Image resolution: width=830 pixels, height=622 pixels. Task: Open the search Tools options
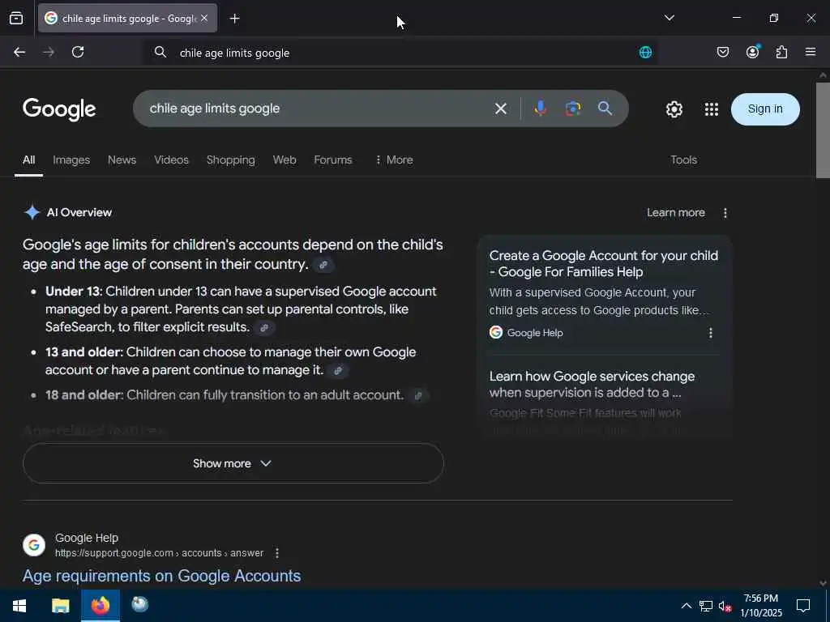683,160
